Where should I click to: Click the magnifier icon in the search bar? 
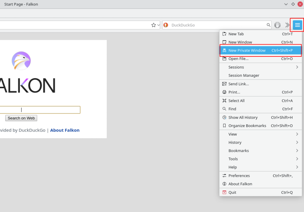click(x=268, y=25)
